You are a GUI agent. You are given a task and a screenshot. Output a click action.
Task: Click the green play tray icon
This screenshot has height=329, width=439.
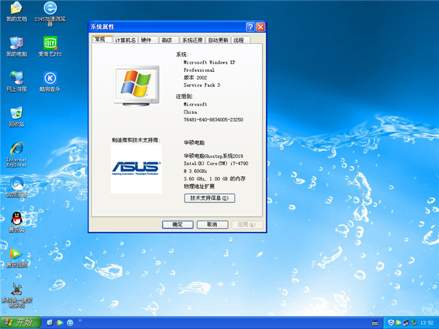pyautogui.click(x=398, y=323)
